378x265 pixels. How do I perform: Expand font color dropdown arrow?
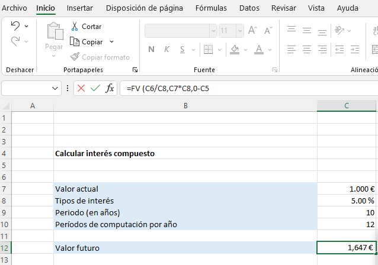pyautogui.click(x=270, y=50)
